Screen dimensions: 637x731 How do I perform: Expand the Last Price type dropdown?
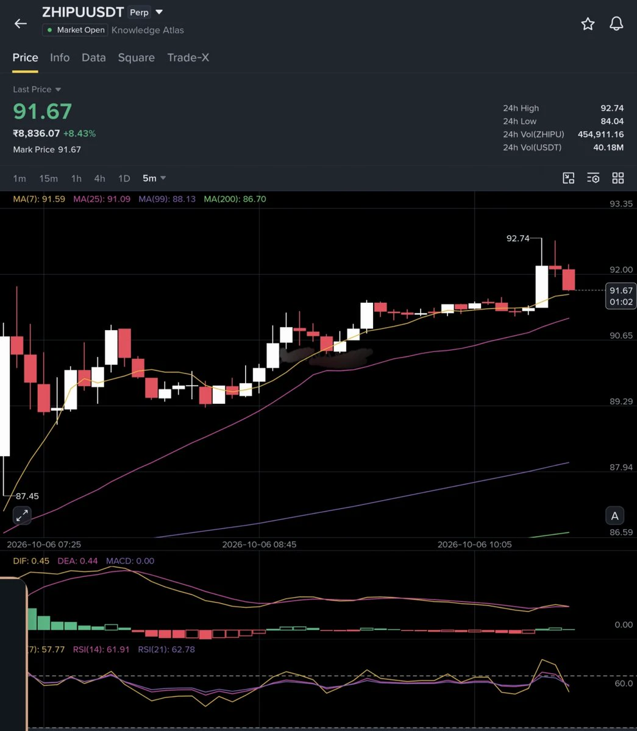(x=37, y=89)
